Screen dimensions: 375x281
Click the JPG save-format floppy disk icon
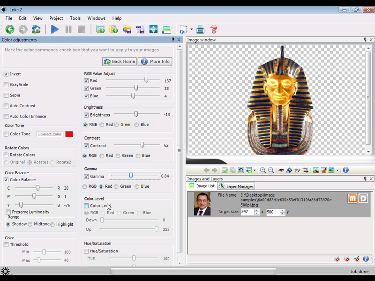click(x=140, y=30)
